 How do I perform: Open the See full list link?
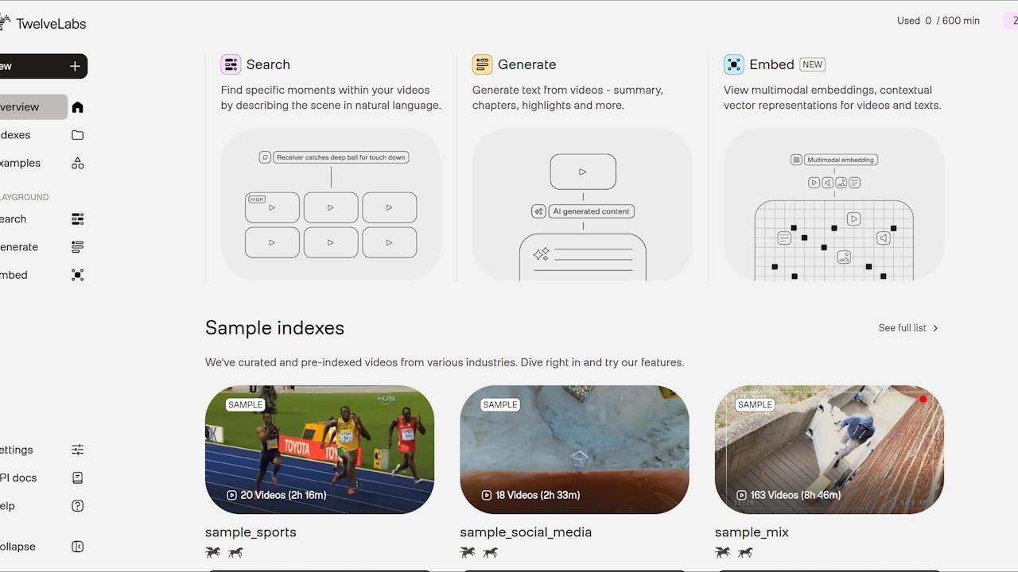click(902, 328)
